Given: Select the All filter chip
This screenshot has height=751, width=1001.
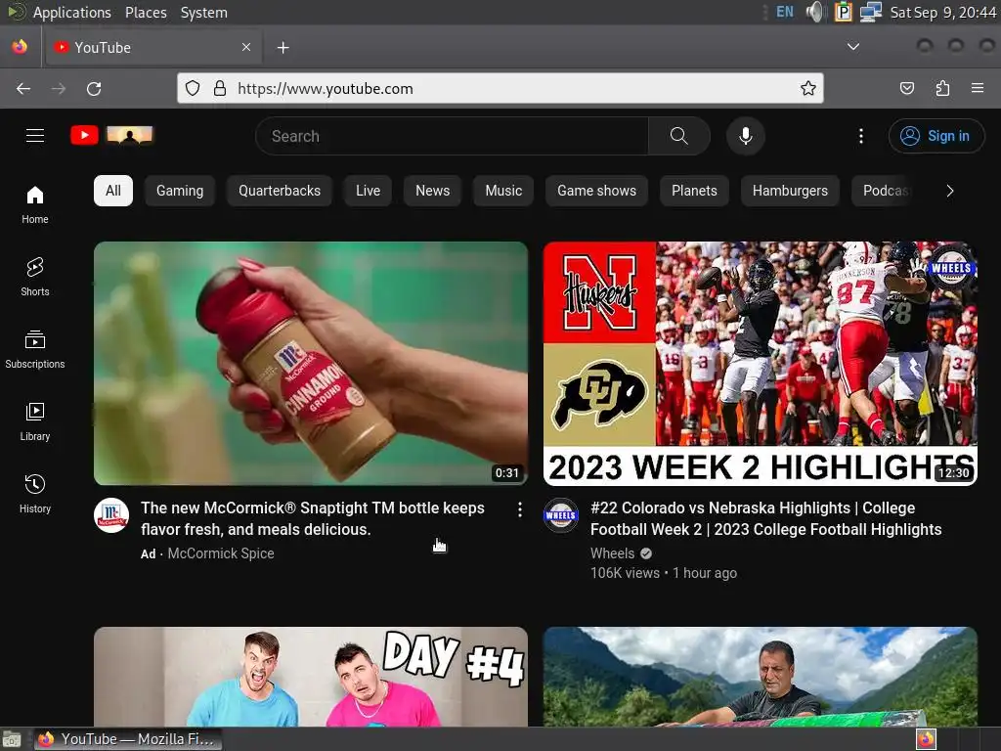Looking at the screenshot, I should click(113, 191).
